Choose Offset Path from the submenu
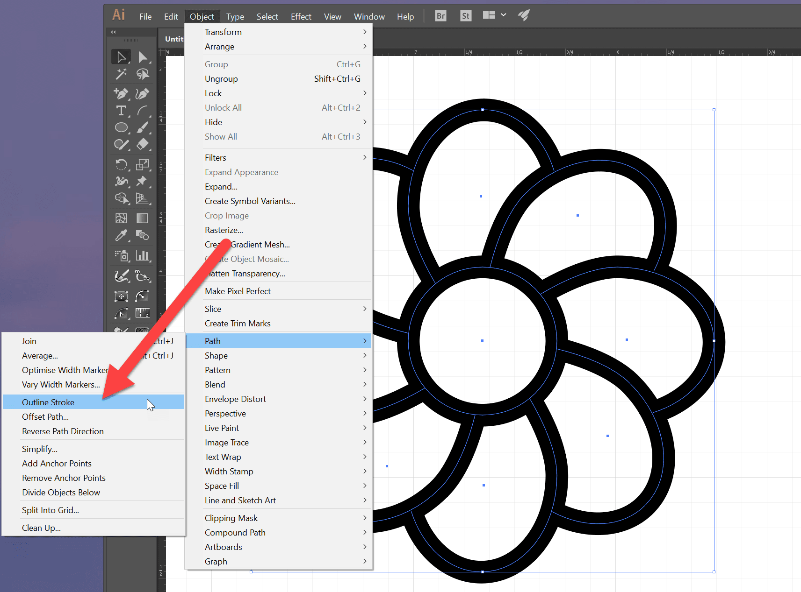Image resolution: width=801 pixels, height=592 pixels. point(45,416)
